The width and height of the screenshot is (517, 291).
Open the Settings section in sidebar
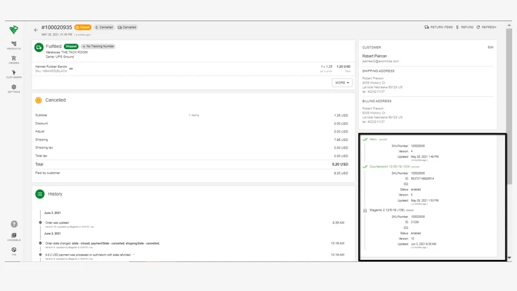pos(14,89)
